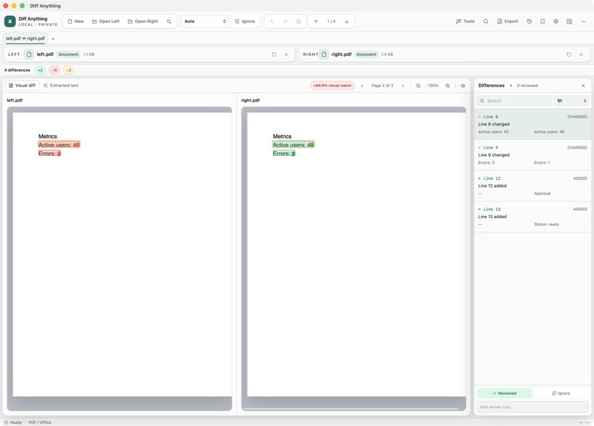
Task: Open the differences filter dropdown
Action: (x=571, y=100)
